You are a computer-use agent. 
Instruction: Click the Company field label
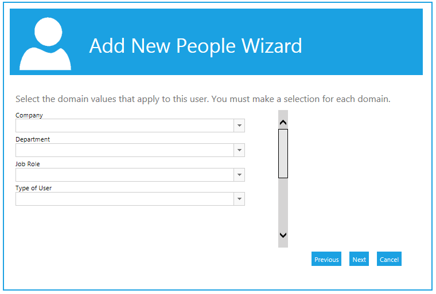[29, 115]
